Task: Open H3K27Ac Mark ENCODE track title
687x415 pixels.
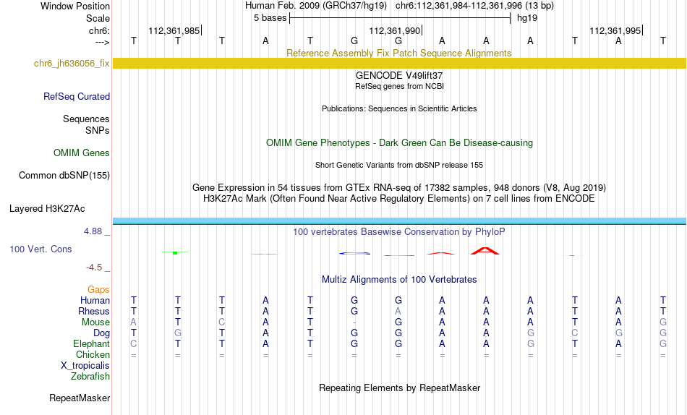Action: 399,199
